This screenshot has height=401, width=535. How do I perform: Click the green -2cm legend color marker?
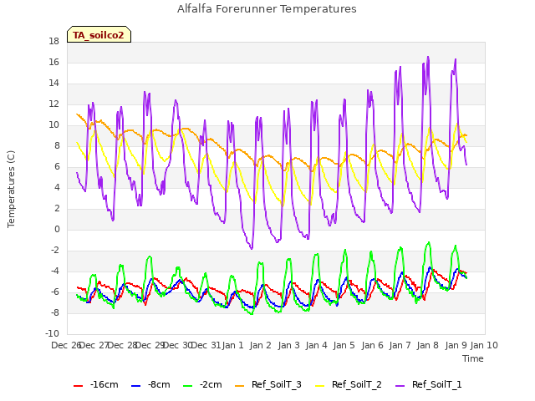[187, 386]
